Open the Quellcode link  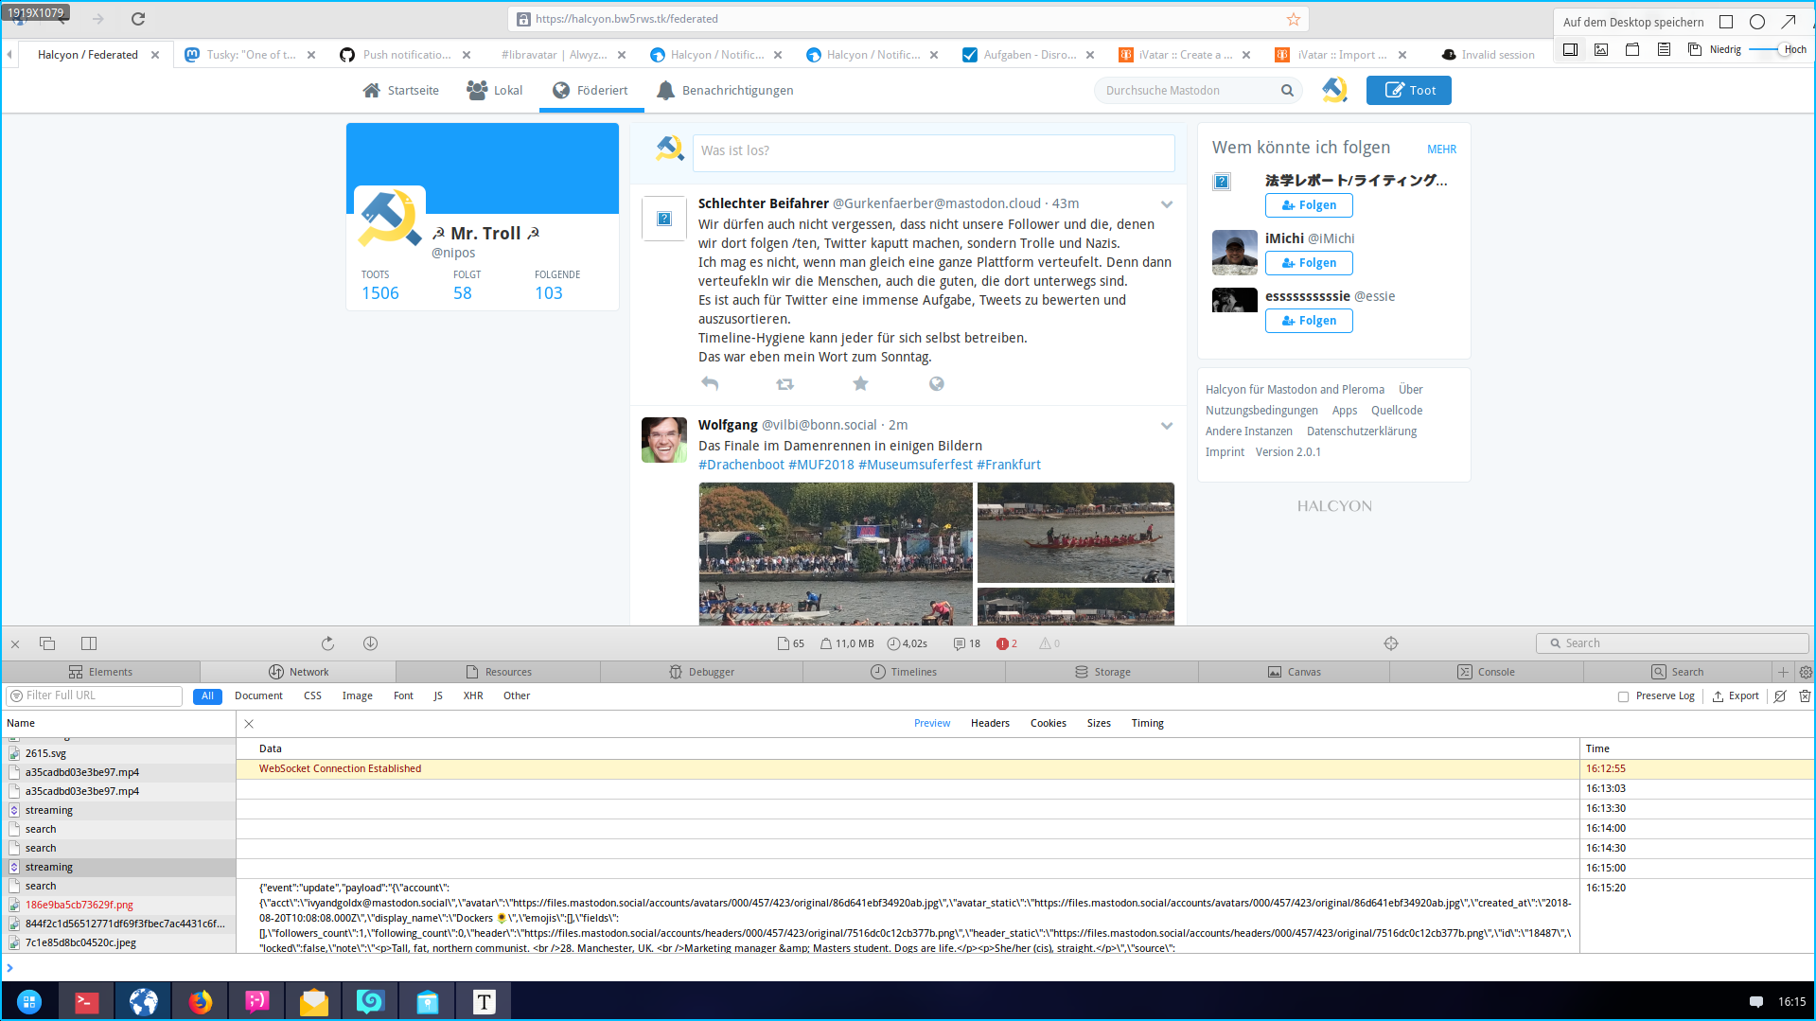pyautogui.click(x=1396, y=410)
